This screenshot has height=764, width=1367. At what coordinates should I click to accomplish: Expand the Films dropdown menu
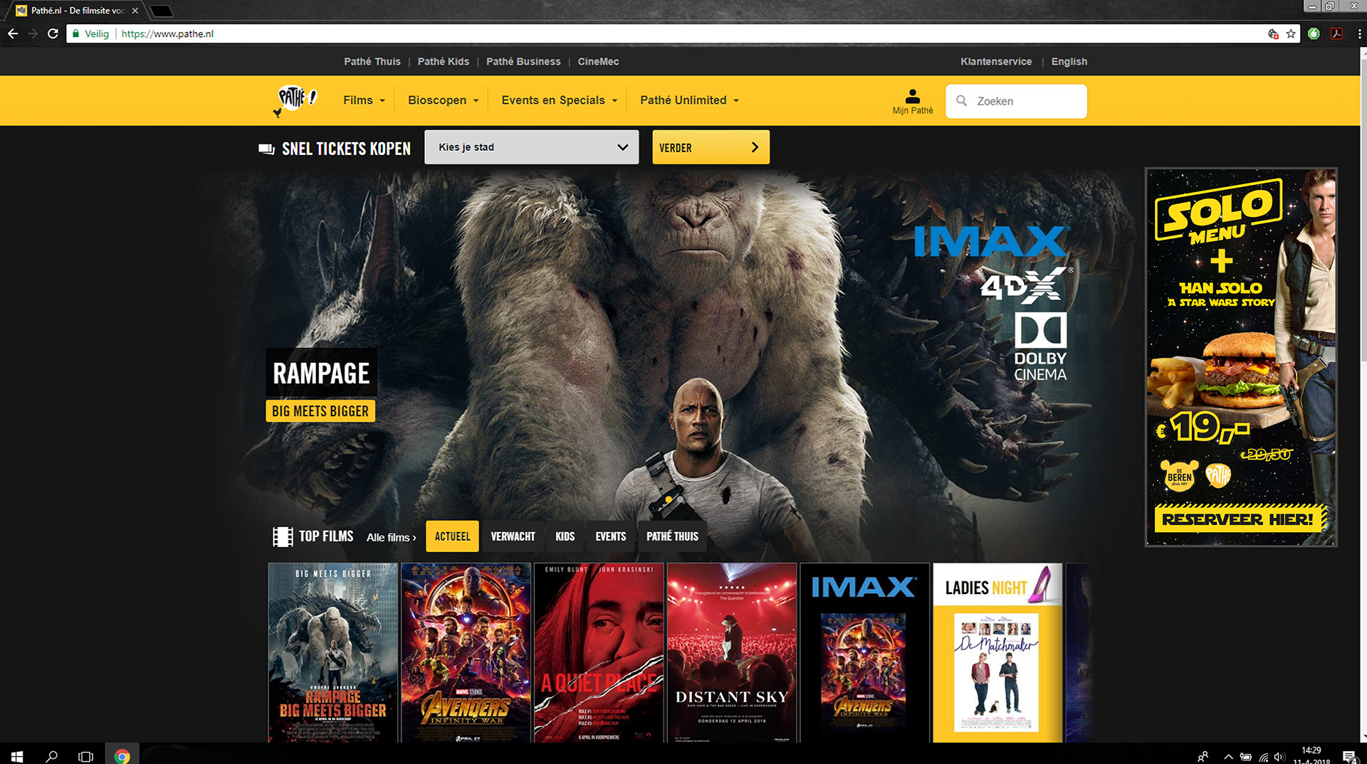tap(364, 100)
